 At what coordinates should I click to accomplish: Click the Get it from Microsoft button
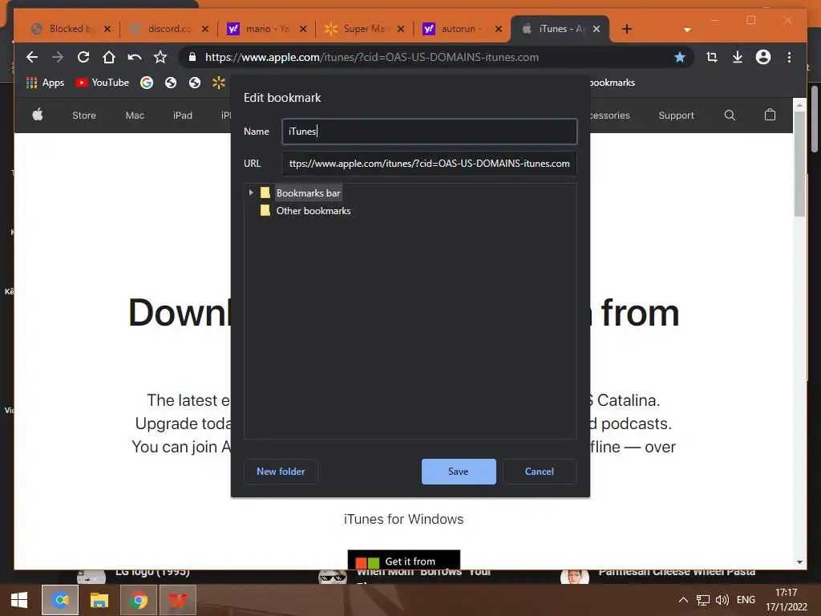coord(404,559)
